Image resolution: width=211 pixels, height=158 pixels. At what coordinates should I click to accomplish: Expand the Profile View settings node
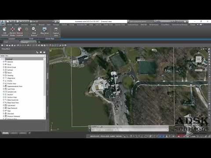[4, 83]
